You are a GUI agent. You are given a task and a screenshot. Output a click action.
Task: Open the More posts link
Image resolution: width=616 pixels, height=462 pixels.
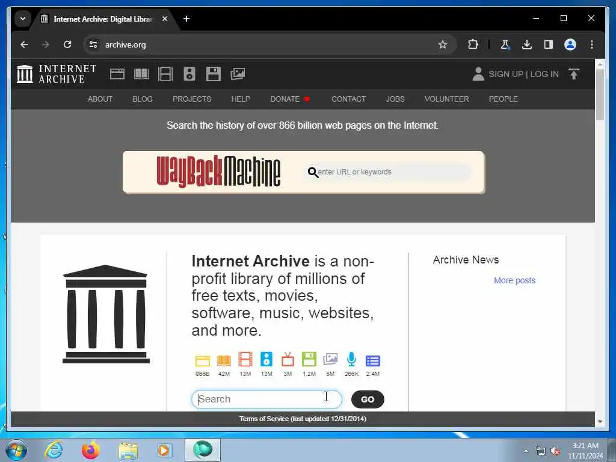click(x=515, y=280)
